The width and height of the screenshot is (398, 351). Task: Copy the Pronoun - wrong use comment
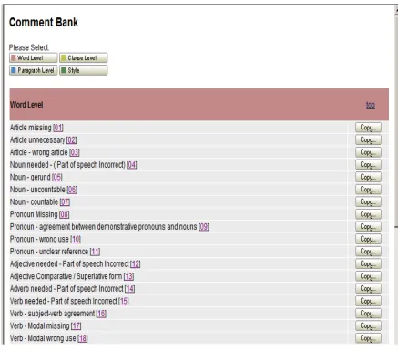point(368,239)
